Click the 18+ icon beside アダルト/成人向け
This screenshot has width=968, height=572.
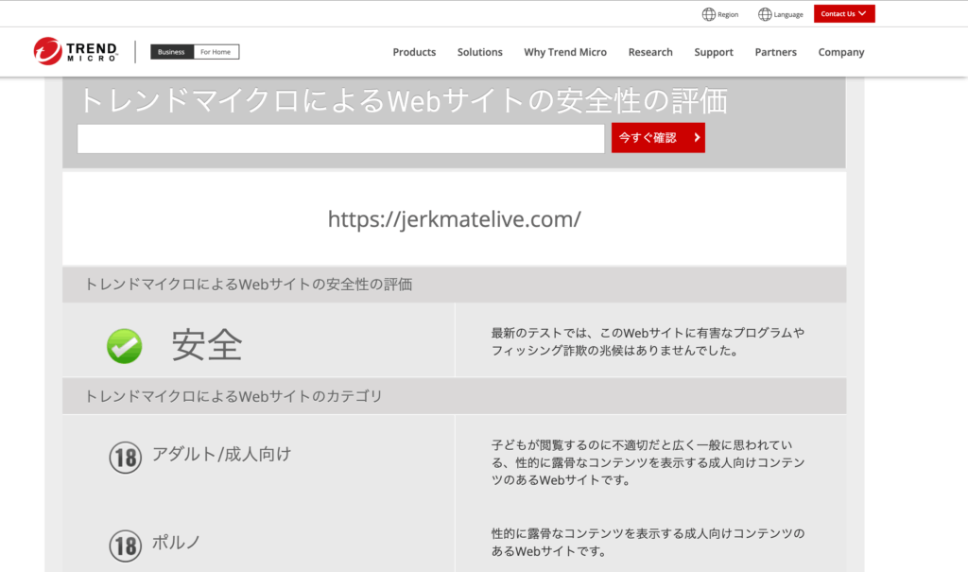tap(126, 457)
